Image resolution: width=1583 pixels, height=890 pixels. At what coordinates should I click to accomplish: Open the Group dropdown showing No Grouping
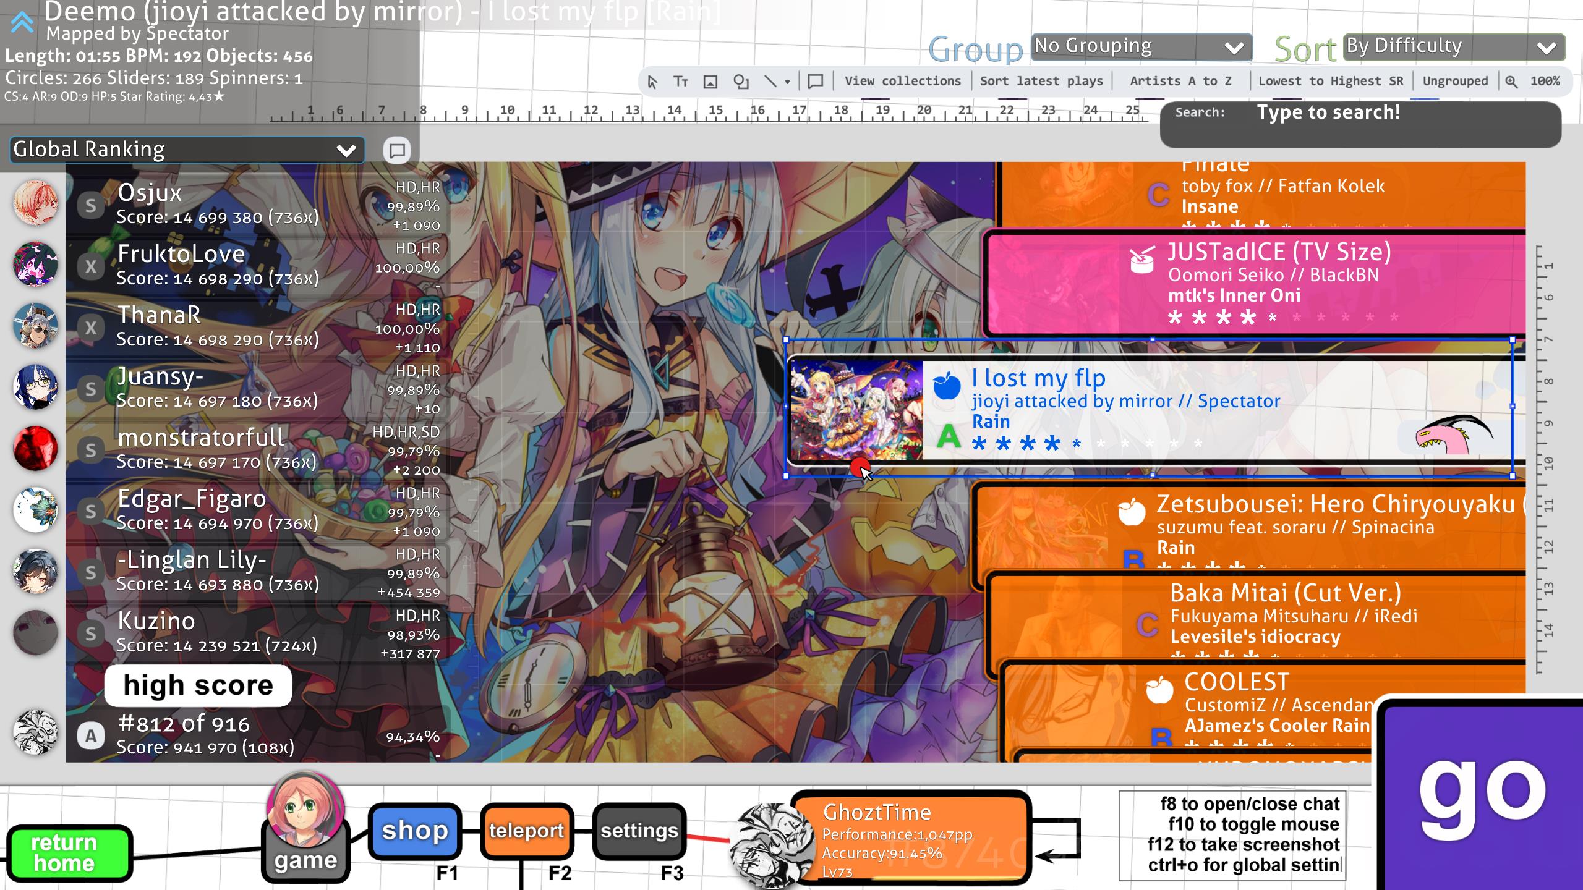coord(1141,47)
